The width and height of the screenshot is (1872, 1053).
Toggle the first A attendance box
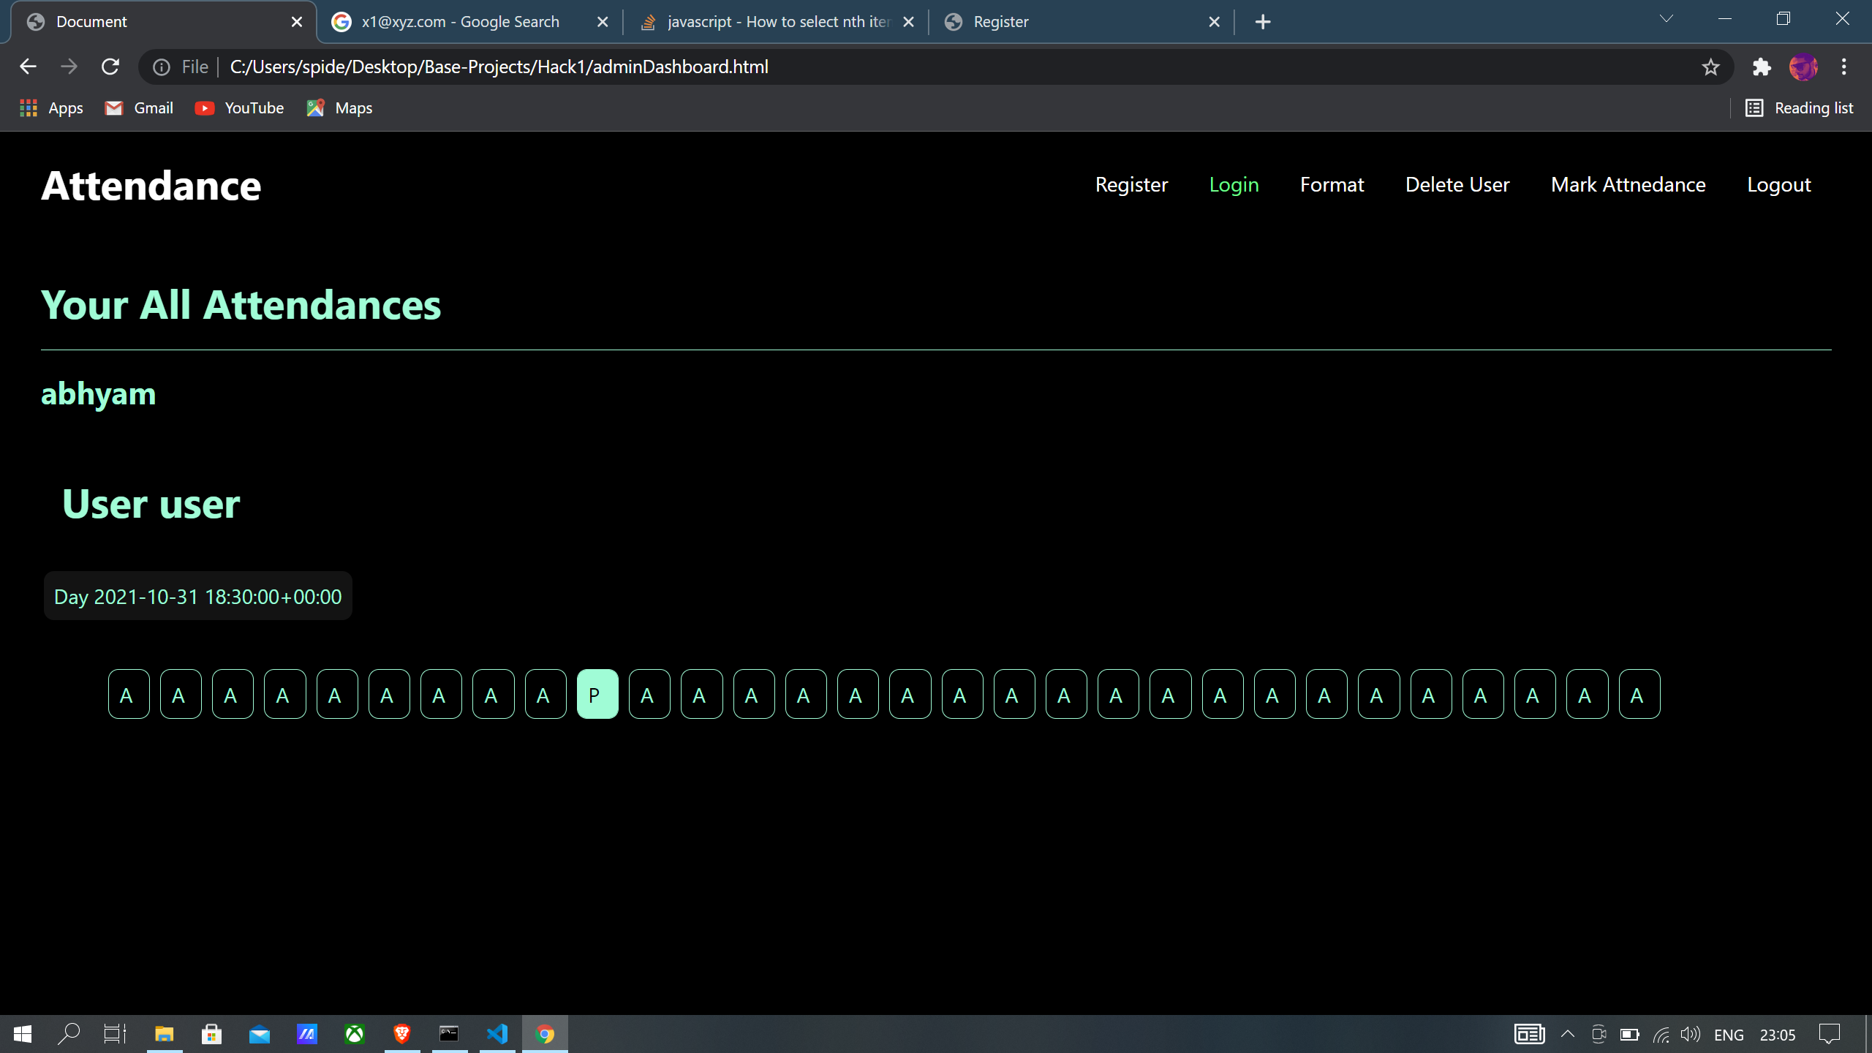129,694
